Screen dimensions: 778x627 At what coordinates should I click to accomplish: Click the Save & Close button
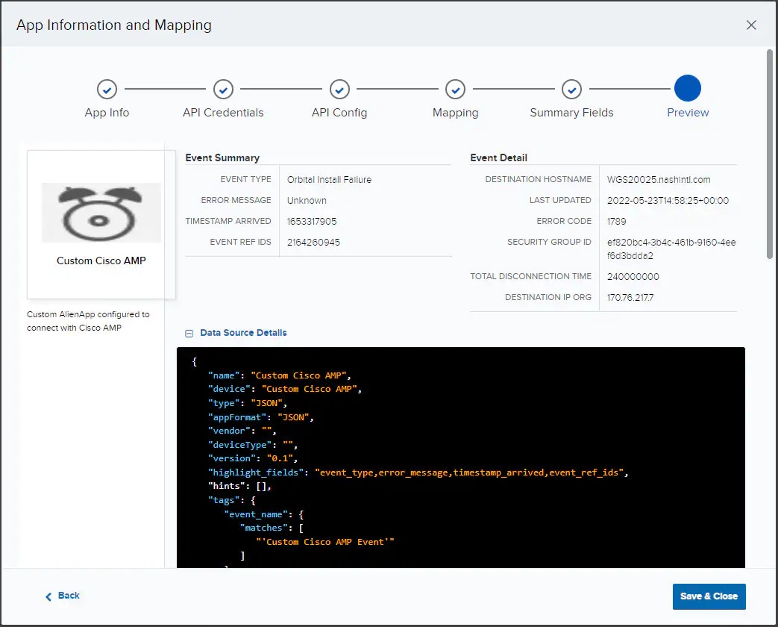click(x=709, y=596)
